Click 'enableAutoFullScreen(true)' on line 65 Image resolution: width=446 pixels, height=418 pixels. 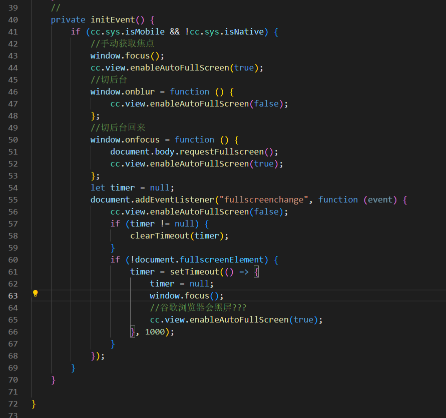(x=254, y=319)
